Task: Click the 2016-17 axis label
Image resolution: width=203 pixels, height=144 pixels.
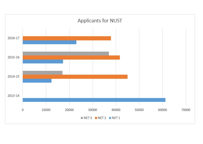Action: tap(13, 38)
